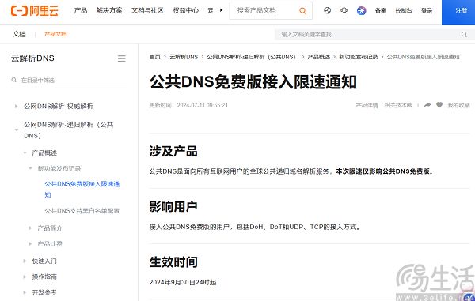Viewport: 475px width, 301px height.
Task: Toggle the sidebar menu hamburger icon
Action: coord(122,58)
